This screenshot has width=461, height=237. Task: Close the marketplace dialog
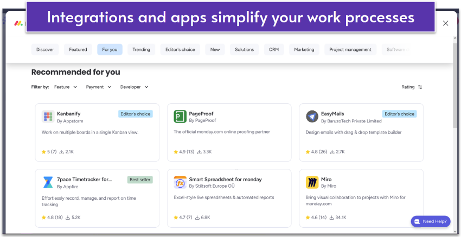(445, 23)
